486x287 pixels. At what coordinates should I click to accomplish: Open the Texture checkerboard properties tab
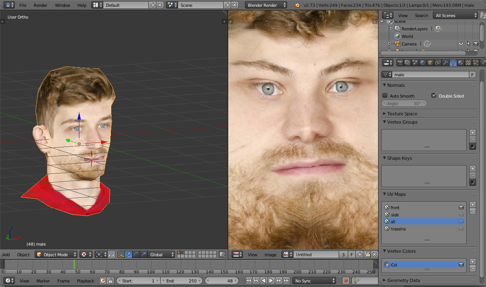pos(468,63)
